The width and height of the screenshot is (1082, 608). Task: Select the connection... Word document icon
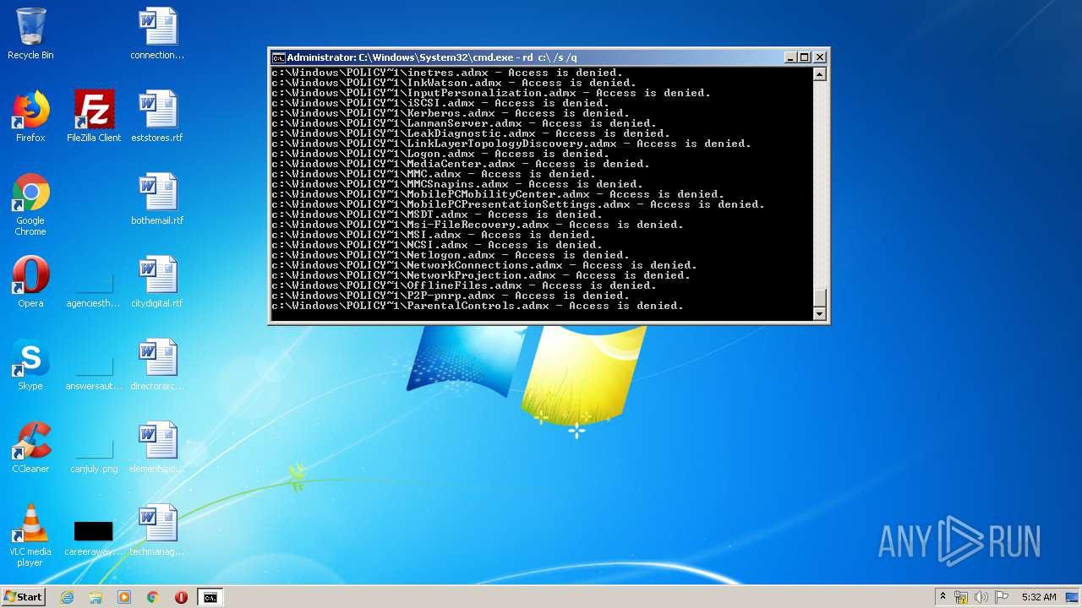157,34
